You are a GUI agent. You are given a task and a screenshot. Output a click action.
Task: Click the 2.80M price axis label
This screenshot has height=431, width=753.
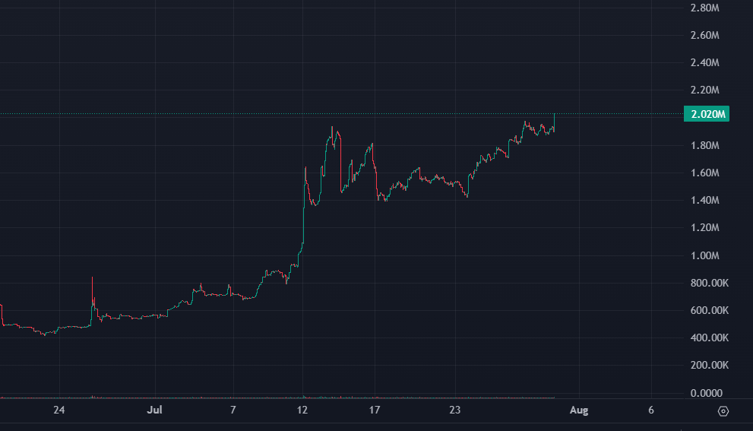tap(704, 8)
